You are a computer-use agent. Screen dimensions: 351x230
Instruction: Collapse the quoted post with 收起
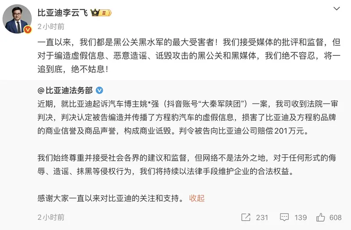coord(197,198)
